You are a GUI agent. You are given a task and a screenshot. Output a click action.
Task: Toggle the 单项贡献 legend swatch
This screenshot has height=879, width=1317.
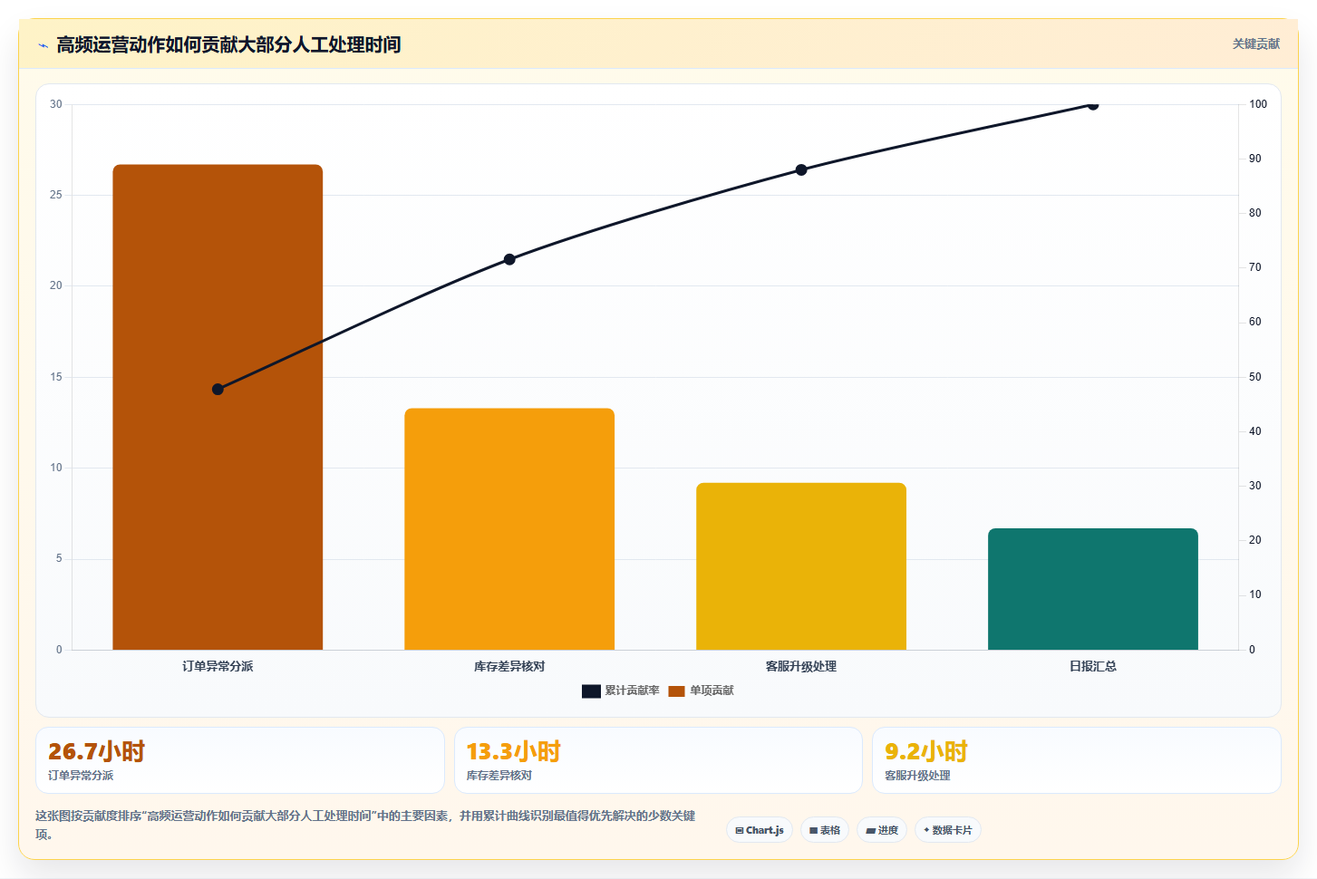tap(676, 691)
